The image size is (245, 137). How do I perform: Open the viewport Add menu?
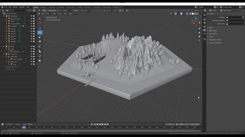point(65,14)
